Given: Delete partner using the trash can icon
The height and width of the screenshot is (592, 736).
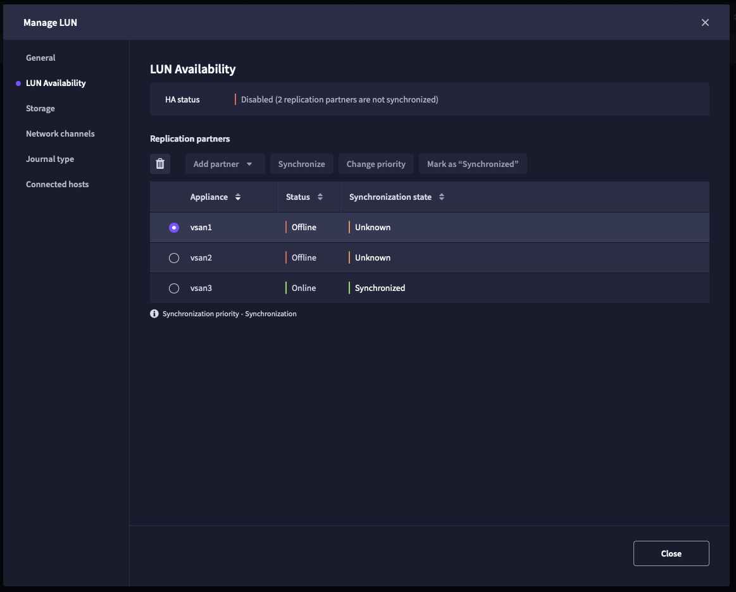Looking at the screenshot, I should click(x=160, y=164).
